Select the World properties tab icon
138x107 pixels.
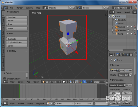click(128, 55)
